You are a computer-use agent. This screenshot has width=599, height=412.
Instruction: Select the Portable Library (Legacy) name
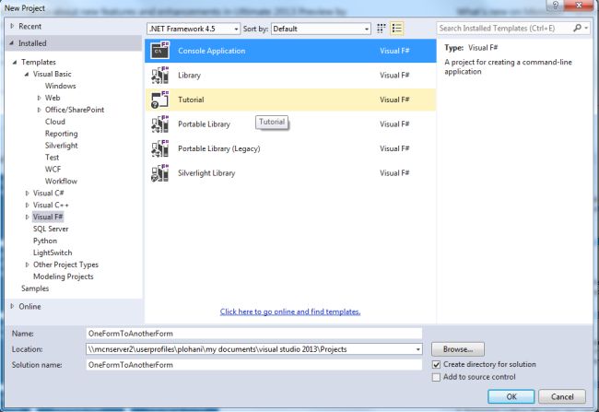(219, 148)
